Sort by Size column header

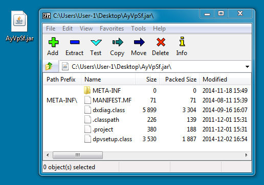click(x=147, y=80)
